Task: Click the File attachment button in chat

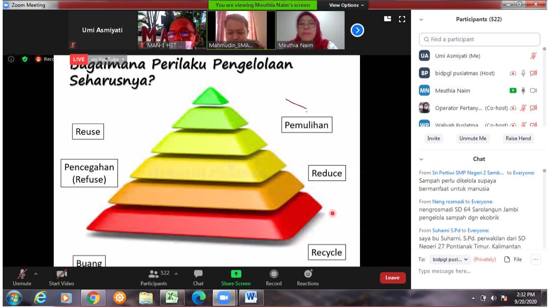Action: point(512,259)
